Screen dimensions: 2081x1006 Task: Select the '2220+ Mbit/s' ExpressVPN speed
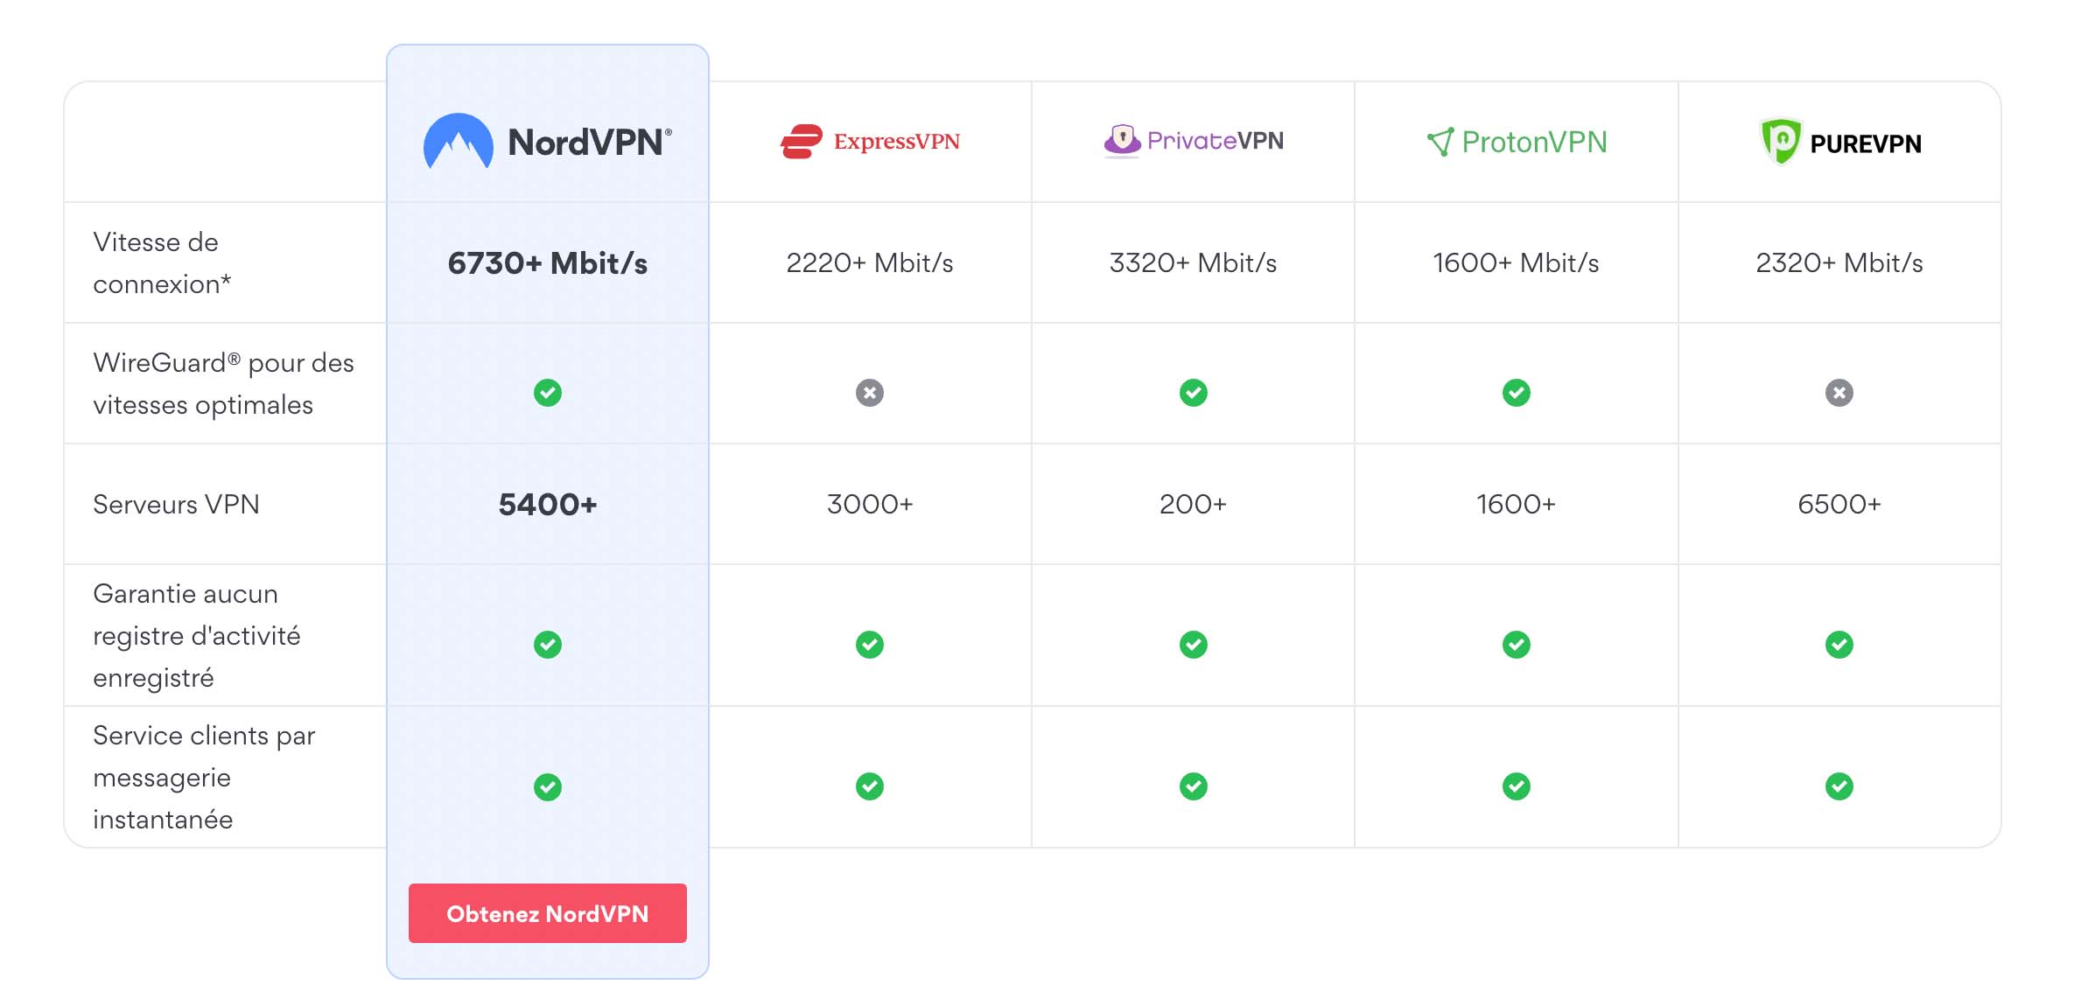pyautogui.click(x=870, y=263)
